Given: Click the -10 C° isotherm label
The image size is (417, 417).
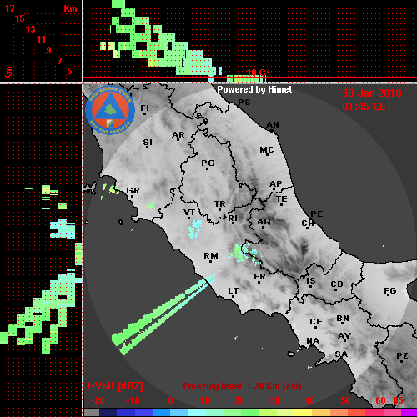Looking at the screenshot, I should point(255,73).
